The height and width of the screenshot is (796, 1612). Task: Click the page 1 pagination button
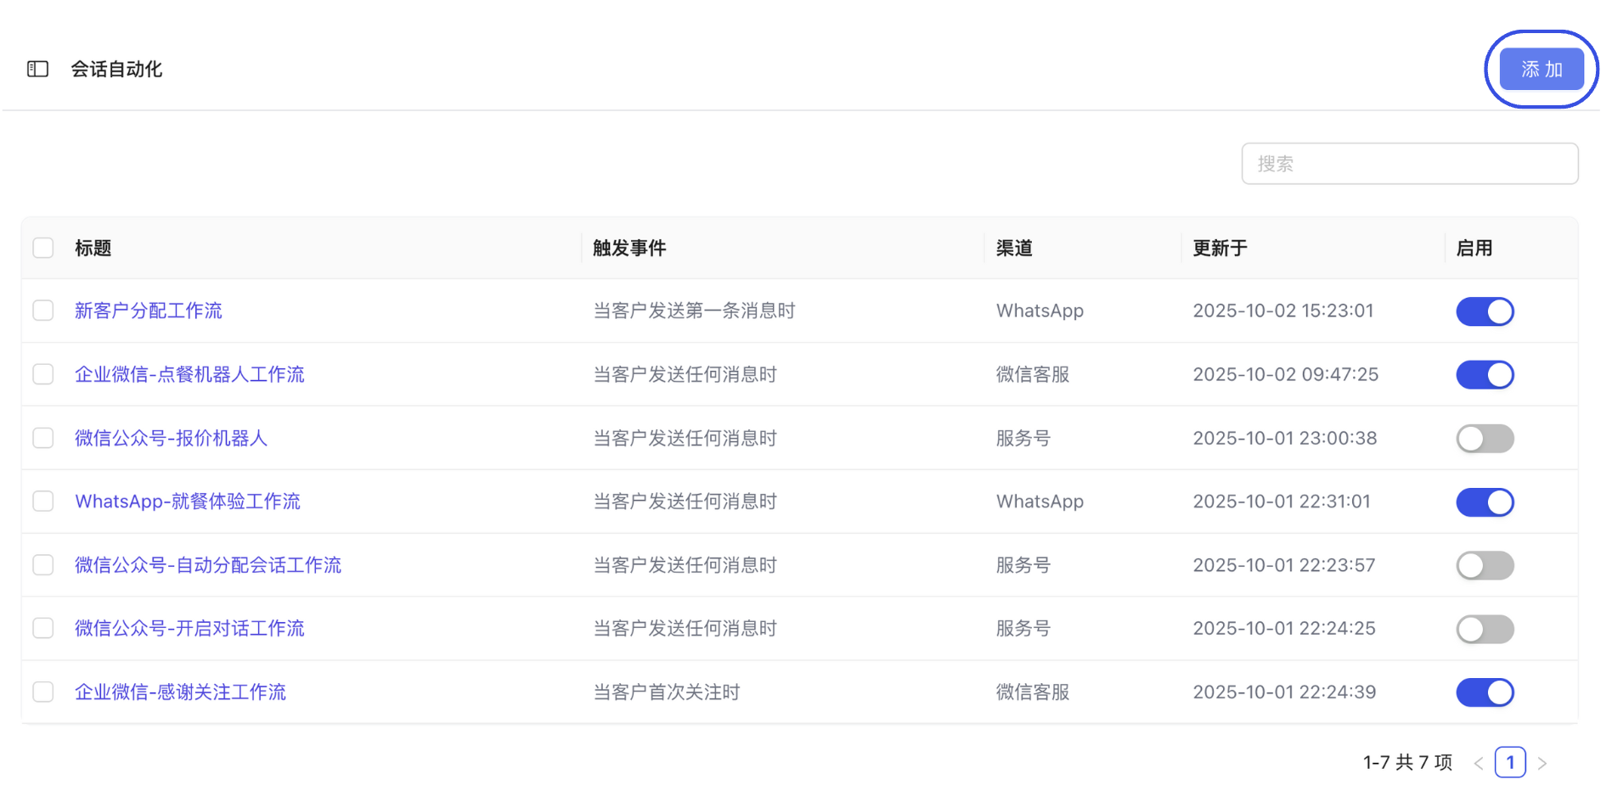(x=1510, y=762)
